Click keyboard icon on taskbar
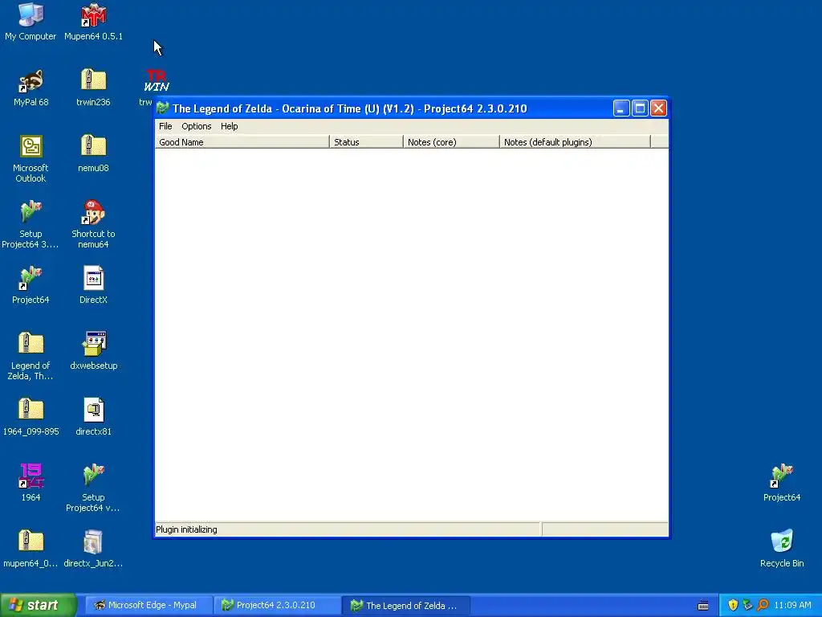Viewport: 822px width, 617px height. pos(703,606)
